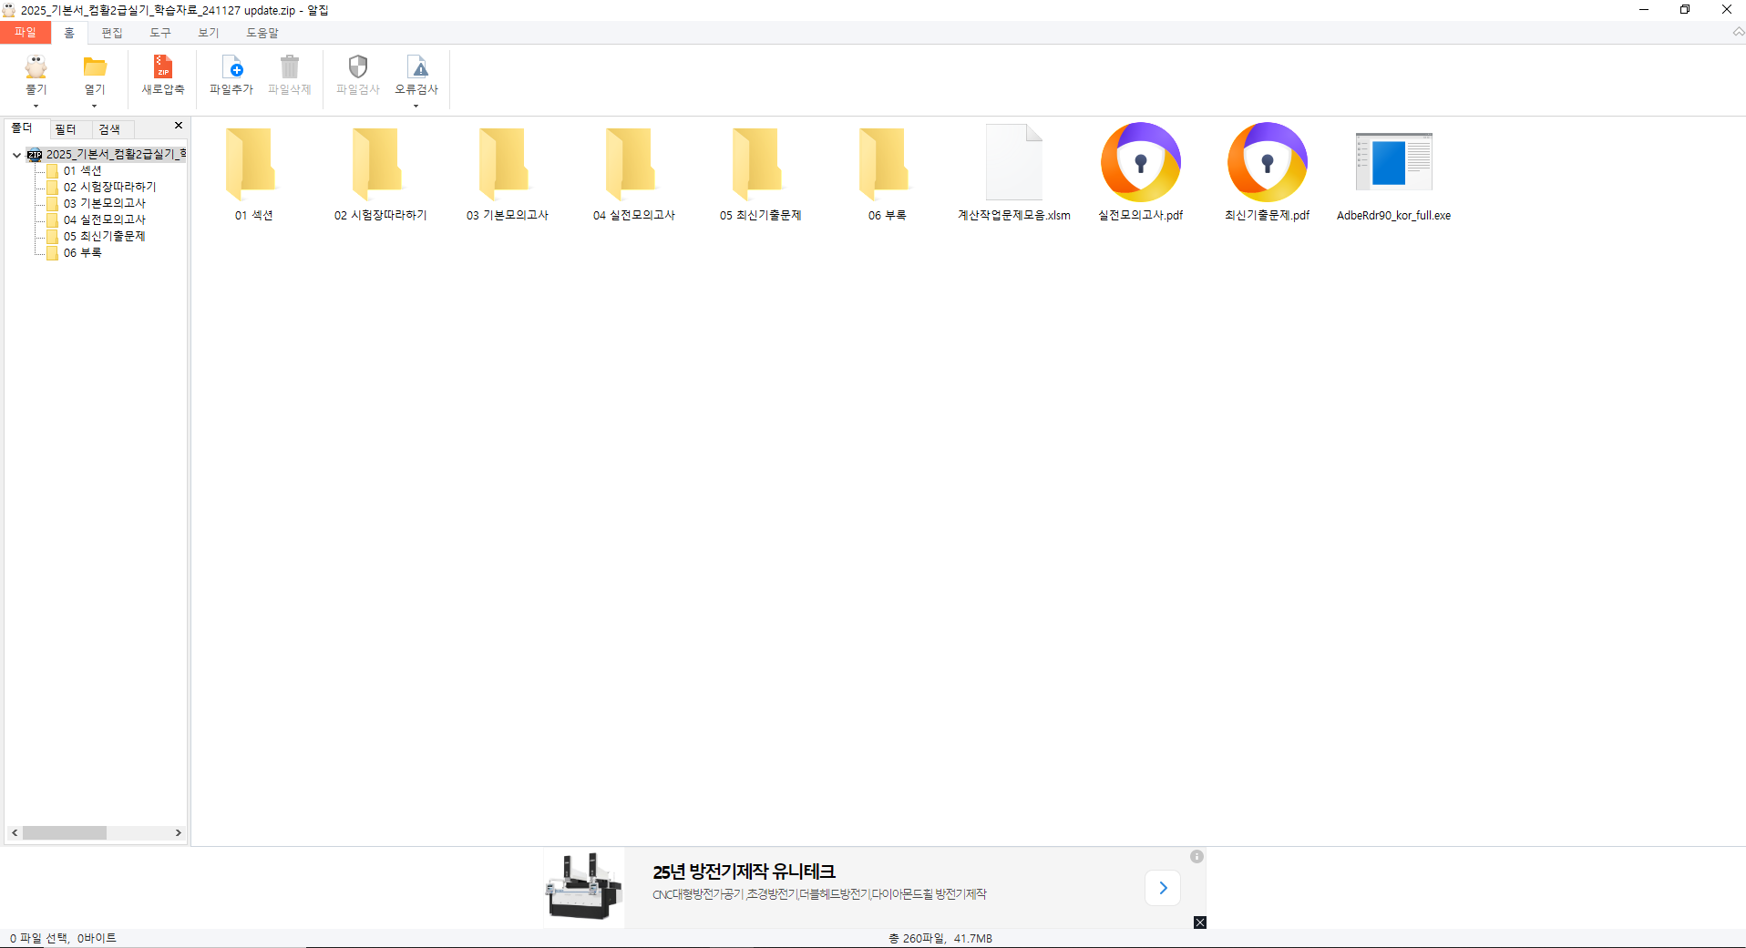Select the 최신기출문제.pdf file icon
The height and width of the screenshot is (948, 1746).
tap(1267, 163)
